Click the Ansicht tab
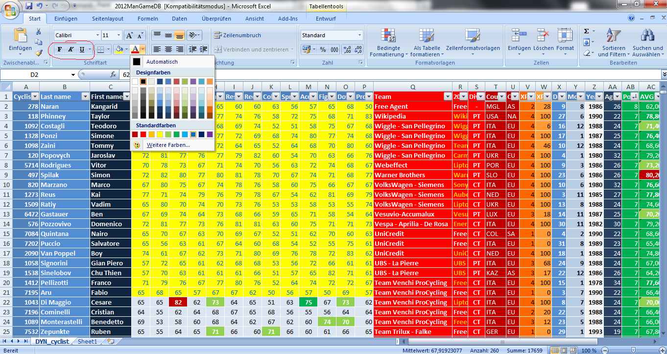Image resolution: width=667 pixels, height=354 pixels. pyautogui.click(x=255, y=19)
